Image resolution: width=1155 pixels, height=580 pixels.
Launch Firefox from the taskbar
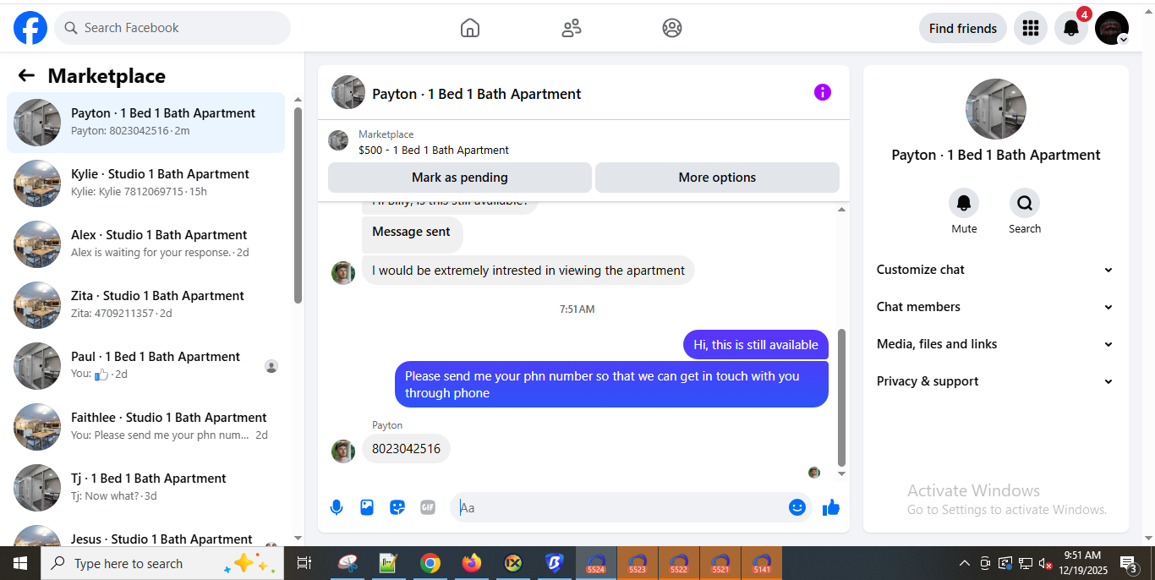pyautogui.click(x=472, y=563)
